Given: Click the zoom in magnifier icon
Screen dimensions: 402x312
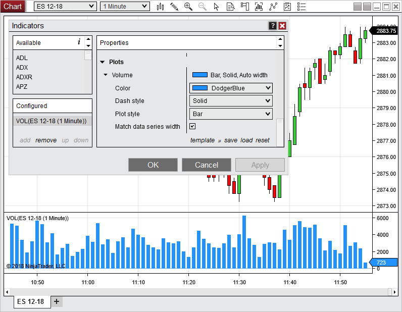Looking at the screenshot, I should pyautogui.click(x=188, y=7).
